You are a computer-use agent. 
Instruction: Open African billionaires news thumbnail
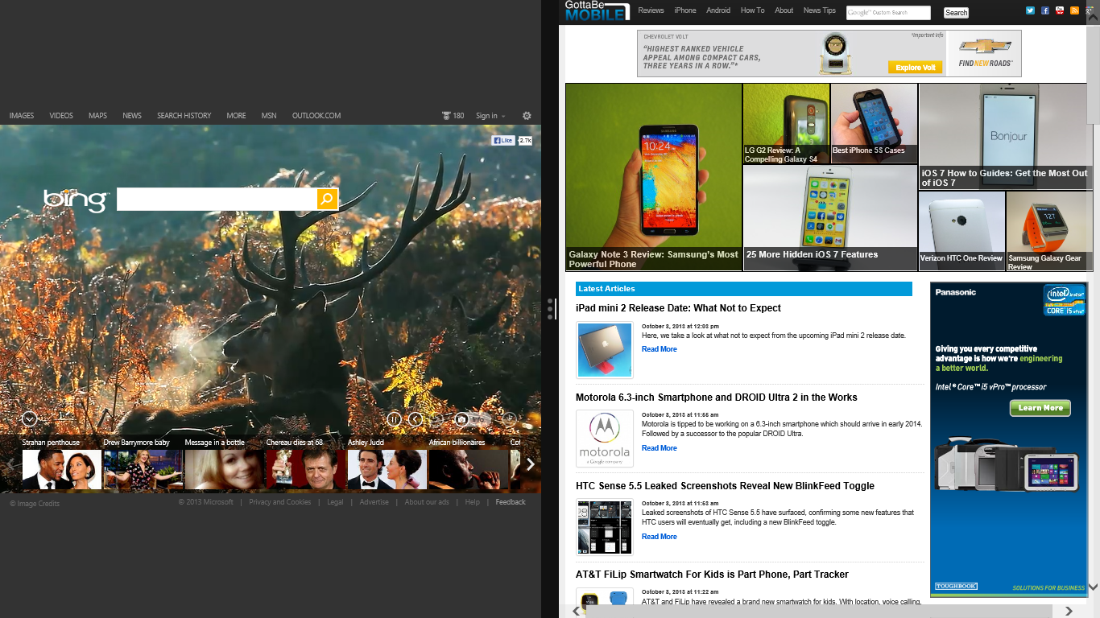tap(469, 469)
